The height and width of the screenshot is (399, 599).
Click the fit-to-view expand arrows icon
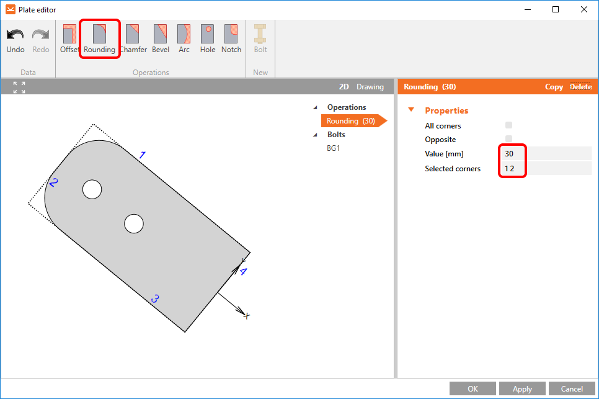point(19,87)
